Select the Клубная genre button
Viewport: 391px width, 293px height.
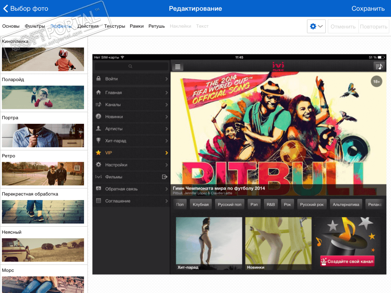(201, 204)
